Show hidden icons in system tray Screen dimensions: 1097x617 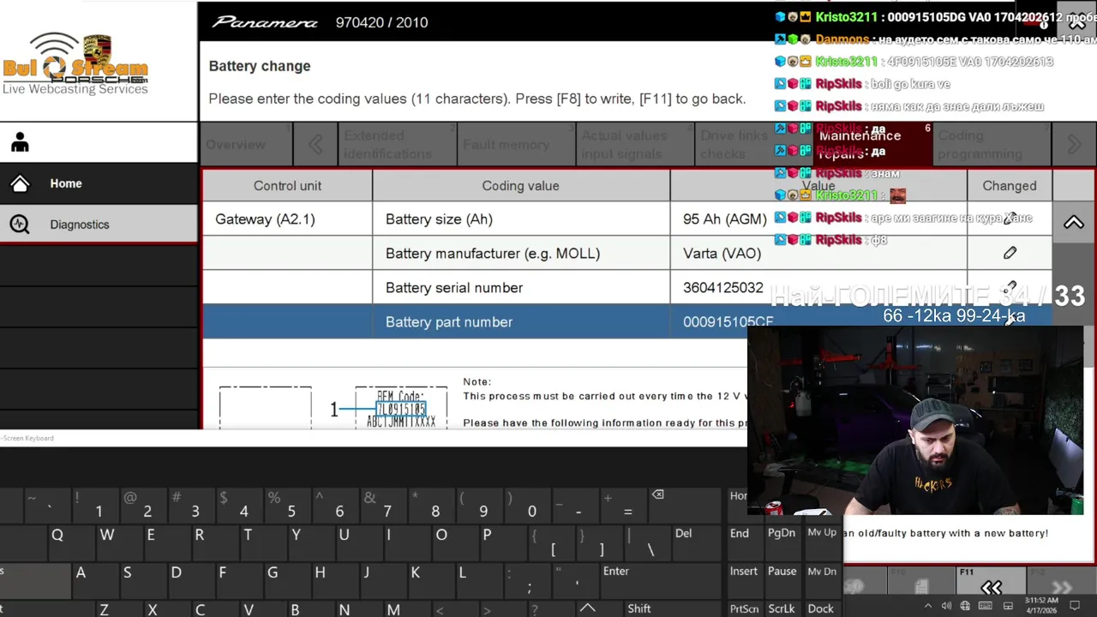tap(928, 606)
